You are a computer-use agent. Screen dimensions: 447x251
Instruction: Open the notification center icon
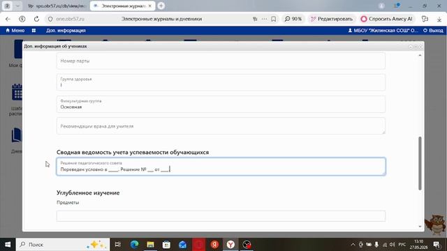437,245
